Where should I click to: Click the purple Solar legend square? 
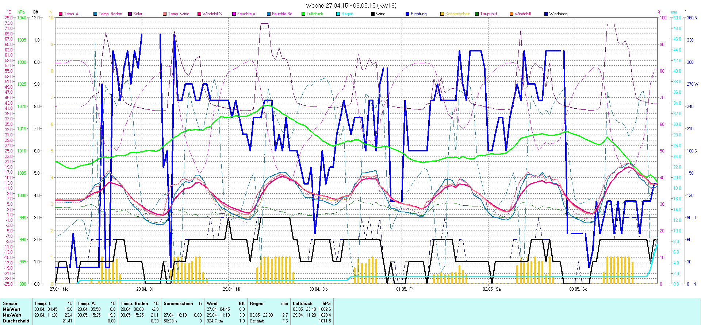pos(130,14)
